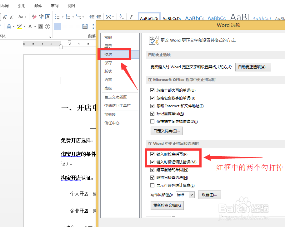This screenshot has height=227, width=285.
Task: Align text left
Action: pyautogui.click(x=57, y=27)
